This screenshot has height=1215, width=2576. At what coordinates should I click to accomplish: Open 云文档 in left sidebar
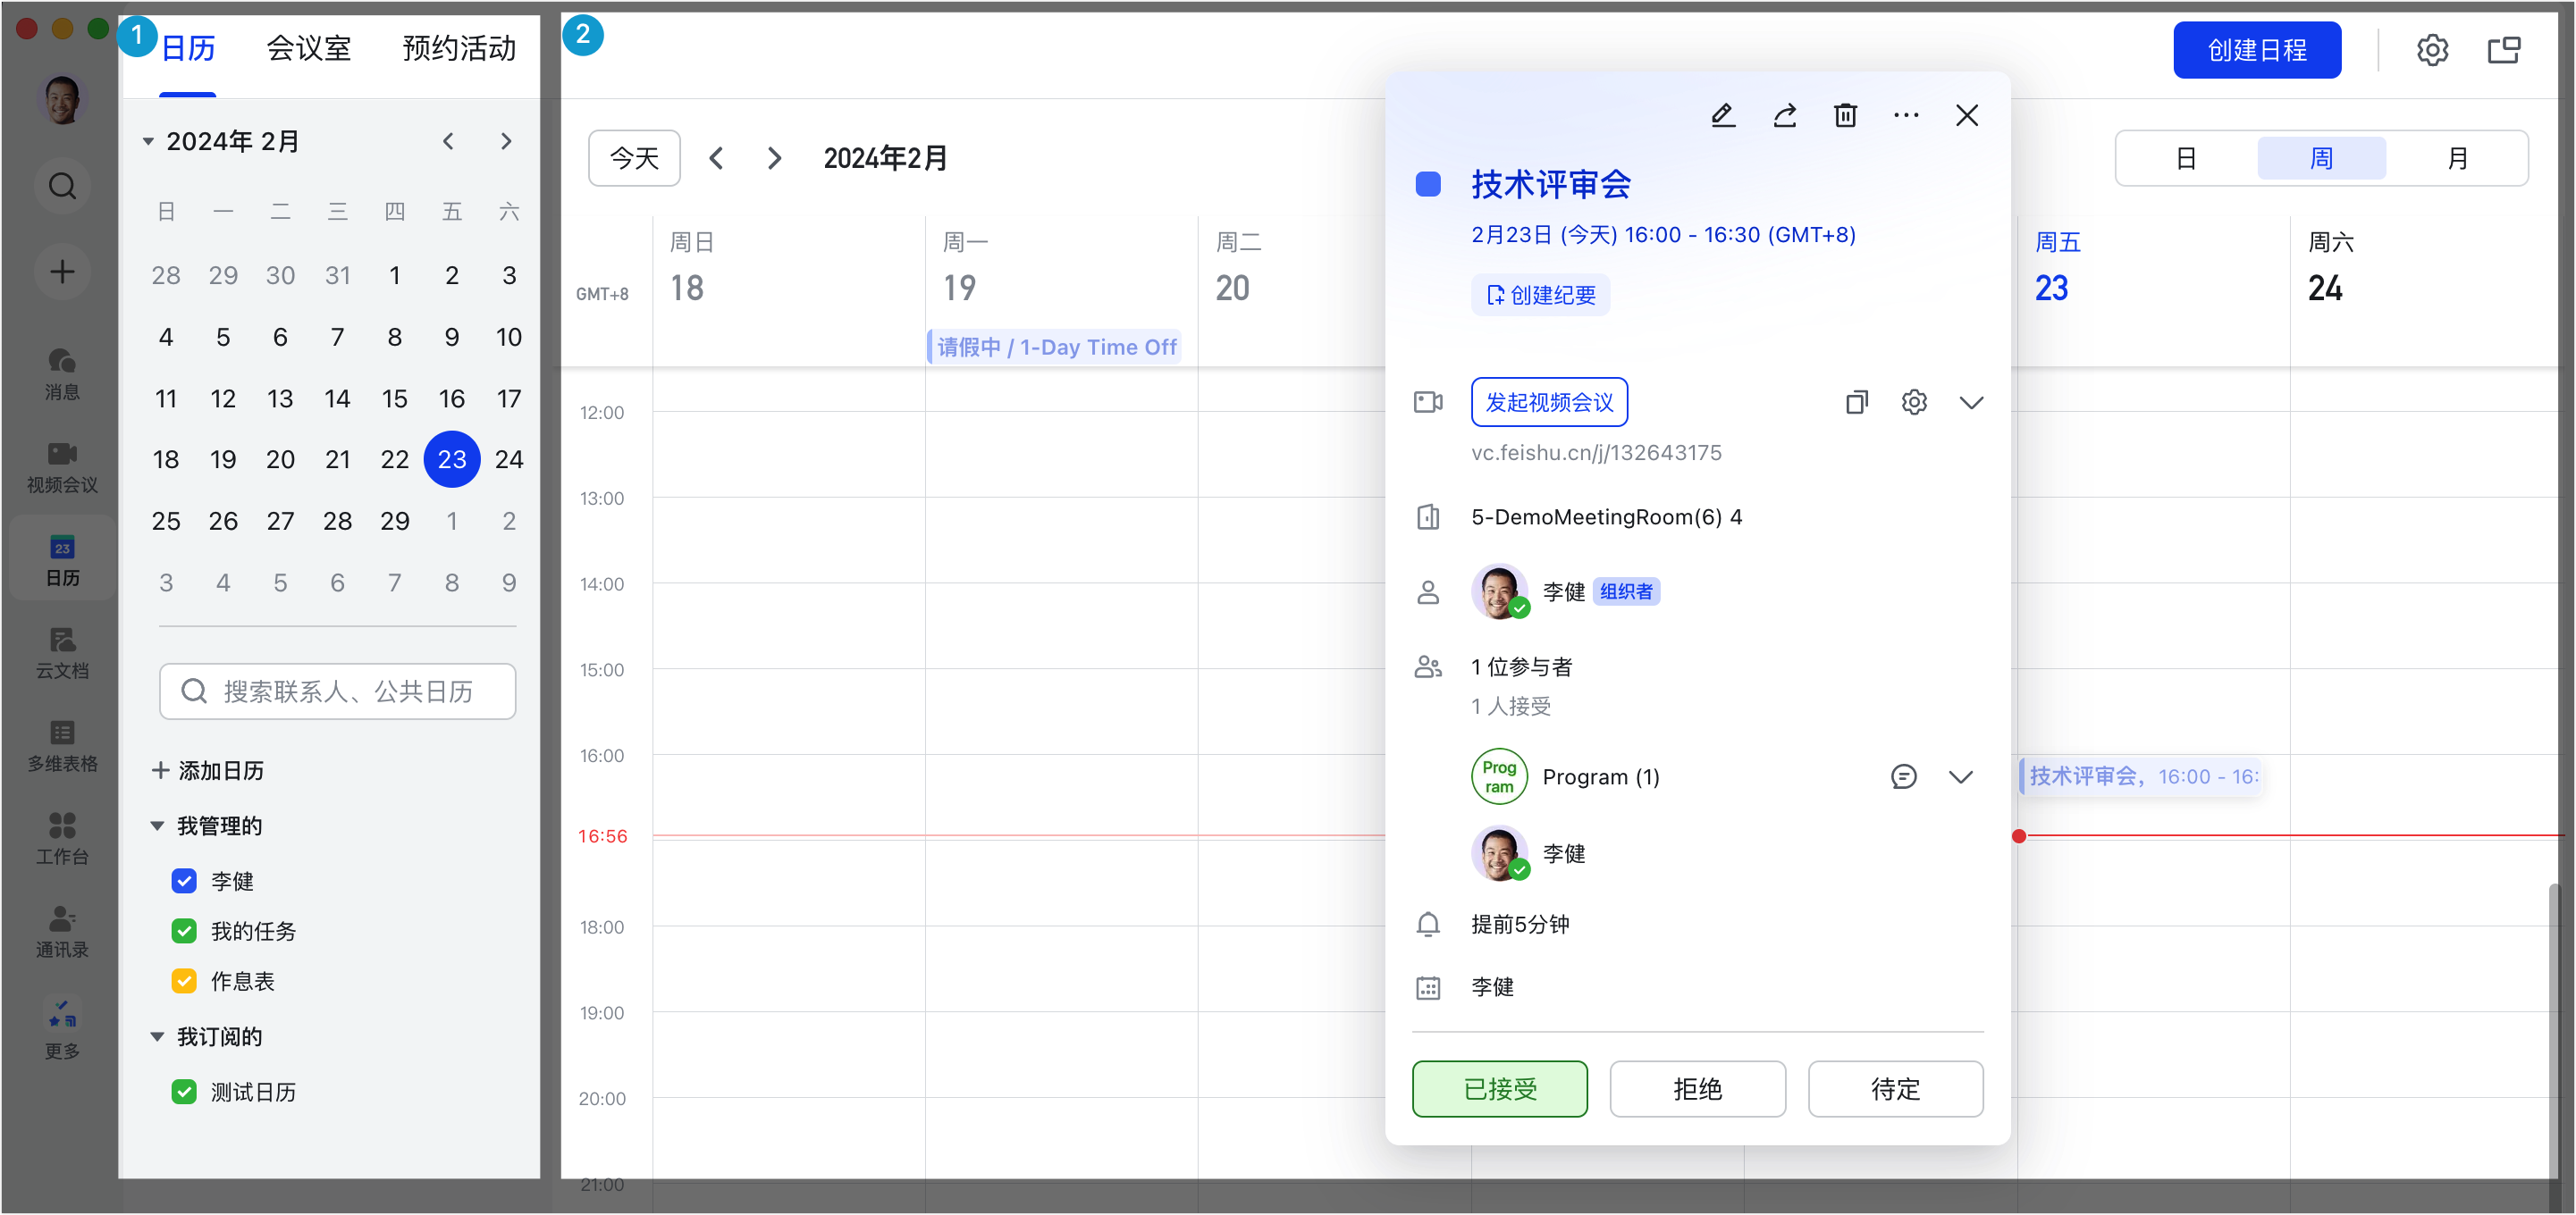62,652
